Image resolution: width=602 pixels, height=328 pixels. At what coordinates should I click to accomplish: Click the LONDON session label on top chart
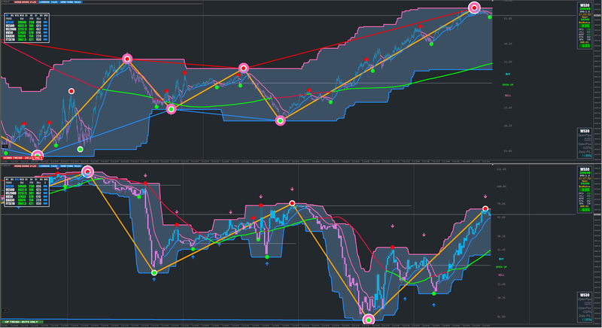[48, 2]
